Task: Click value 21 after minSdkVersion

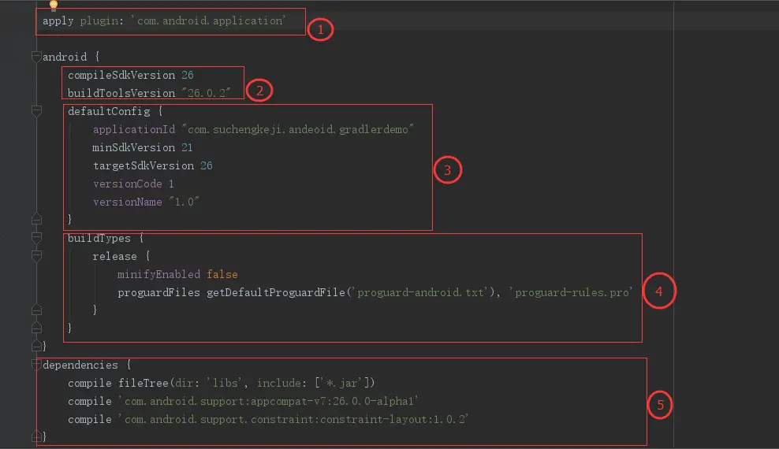Action: click(187, 147)
